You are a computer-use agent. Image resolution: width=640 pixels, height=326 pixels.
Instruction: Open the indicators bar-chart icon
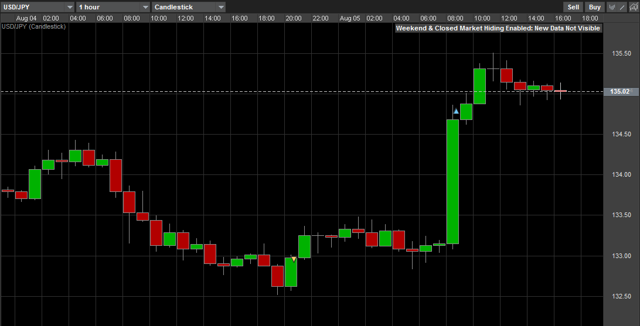tap(612, 7)
